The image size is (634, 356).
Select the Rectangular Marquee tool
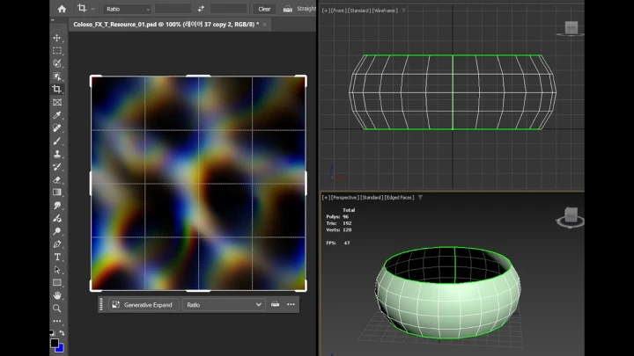[57, 51]
